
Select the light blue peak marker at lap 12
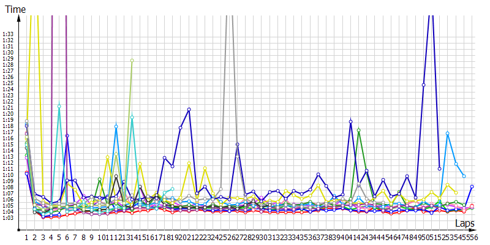[116, 127]
